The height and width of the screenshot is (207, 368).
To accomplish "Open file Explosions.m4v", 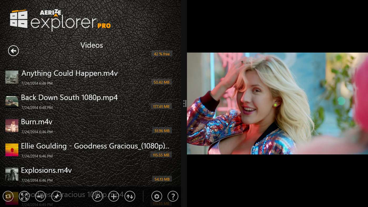I will [46, 170].
